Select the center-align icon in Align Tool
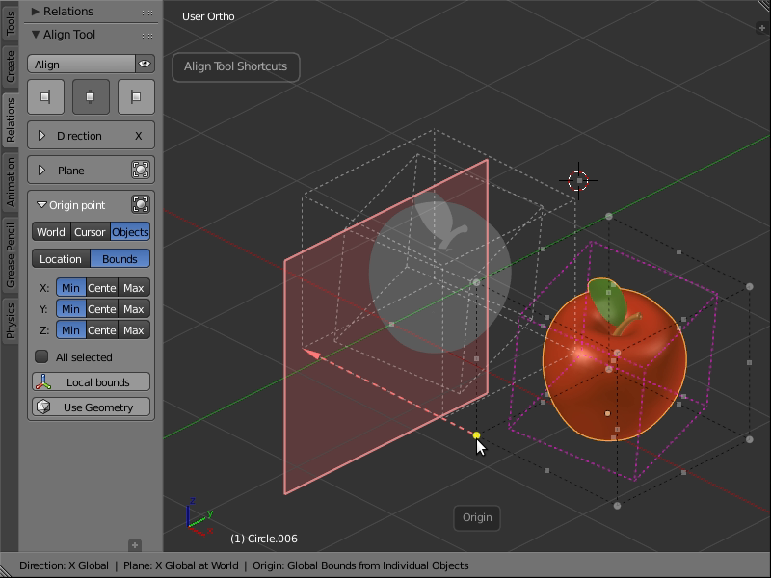Viewport: 771px width, 578px height. 91,96
